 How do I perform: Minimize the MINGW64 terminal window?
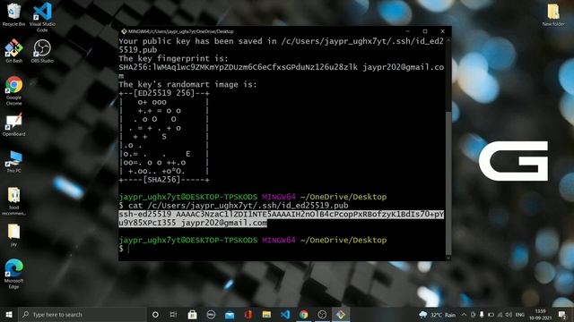pos(407,31)
